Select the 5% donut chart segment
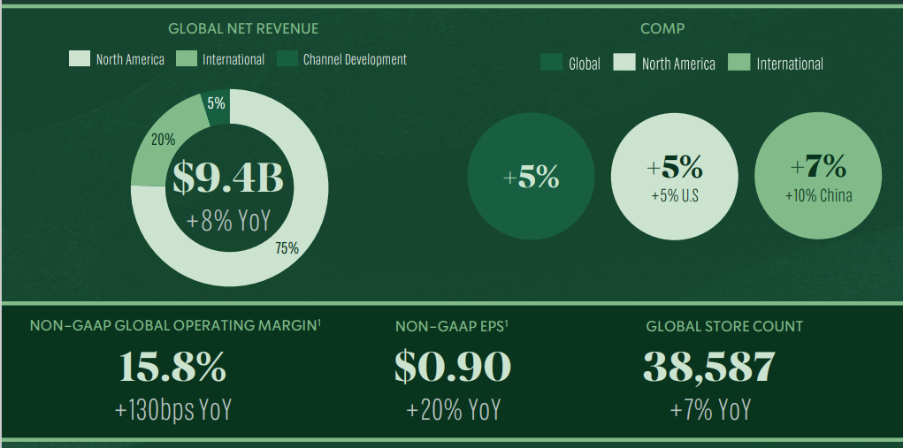 coord(216,103)
